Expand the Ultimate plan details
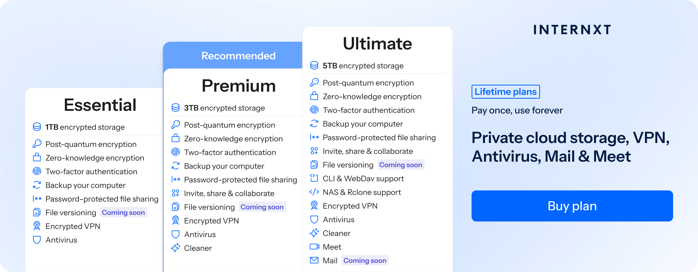This screenshot has width=698, height=272. (x=377, y=43)
